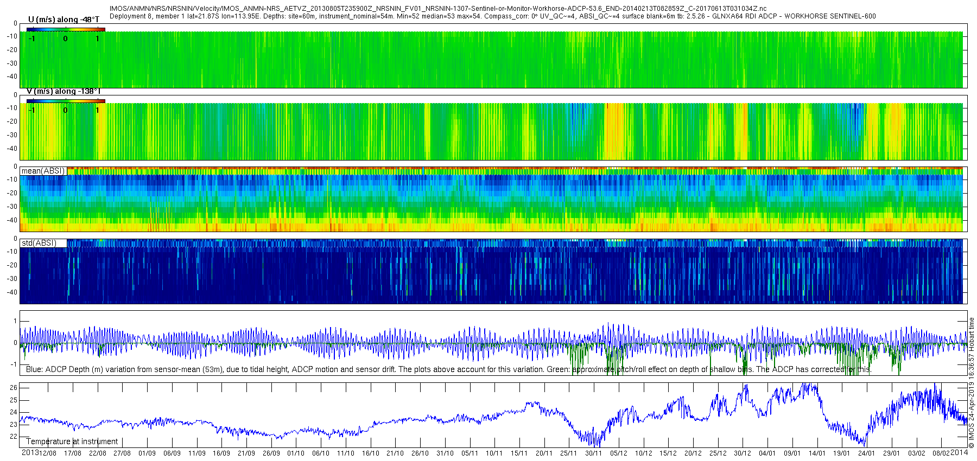Click the '-30' depth tick of the mean(ABSI) panel
This screenshot has height=461, width=977.
click(x=12, y=207)
